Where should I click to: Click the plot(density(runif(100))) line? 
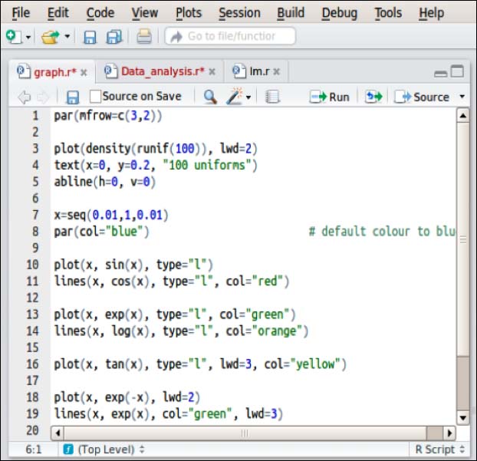coord(156,149)
